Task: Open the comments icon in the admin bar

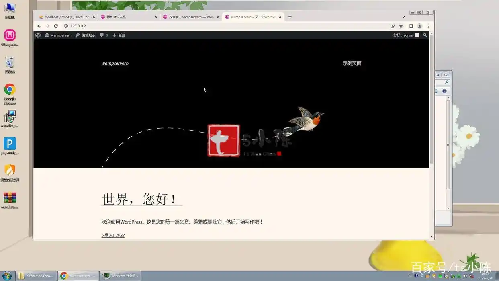Action: pos(102,35)
